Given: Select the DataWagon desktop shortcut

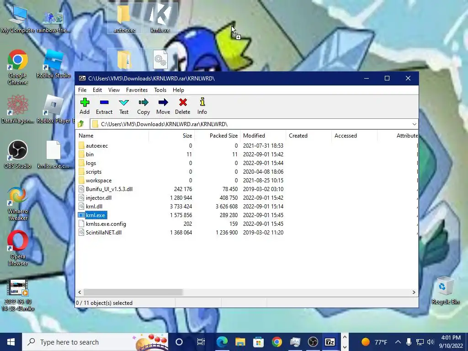Looking at the screenshot, I should click(x=18, y=109).
